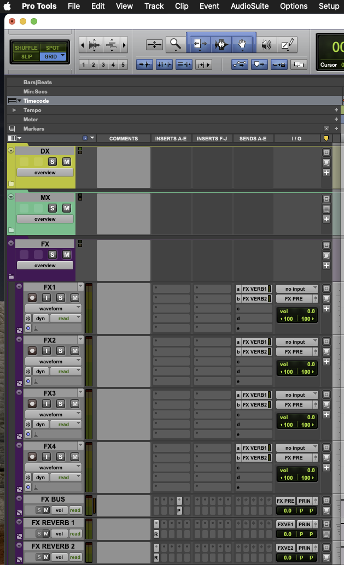Open the Clip menu
This screenshot has width=344, height=565.
click(182, 6)
